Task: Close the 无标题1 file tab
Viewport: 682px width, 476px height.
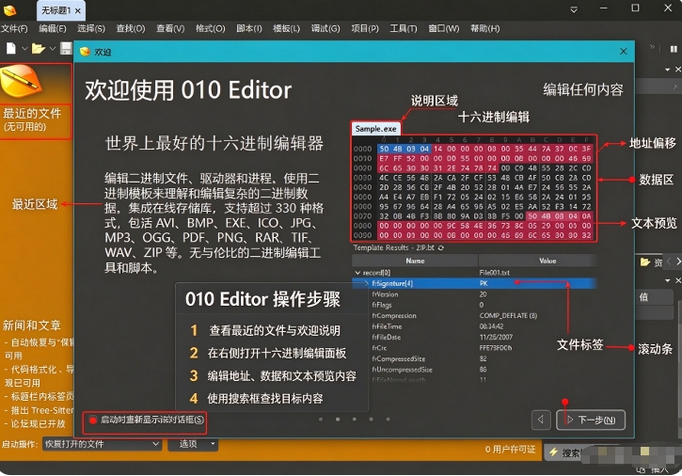Action: click(78, 11)
